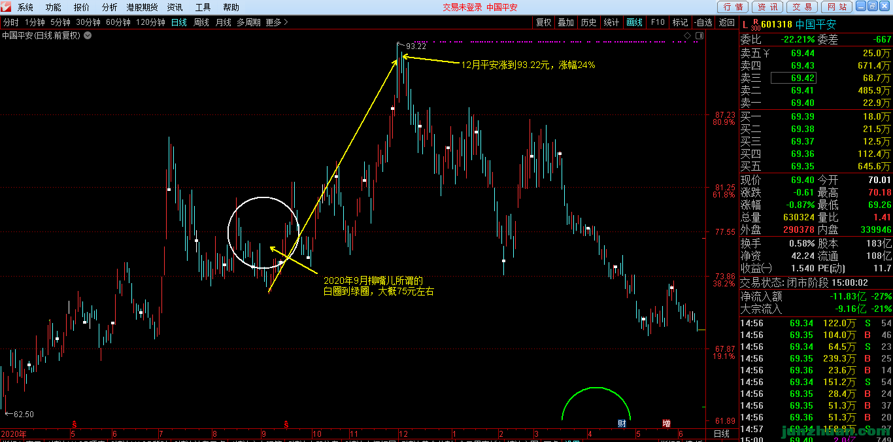Click the $ dividend marker near September

(x=286, y=424)
